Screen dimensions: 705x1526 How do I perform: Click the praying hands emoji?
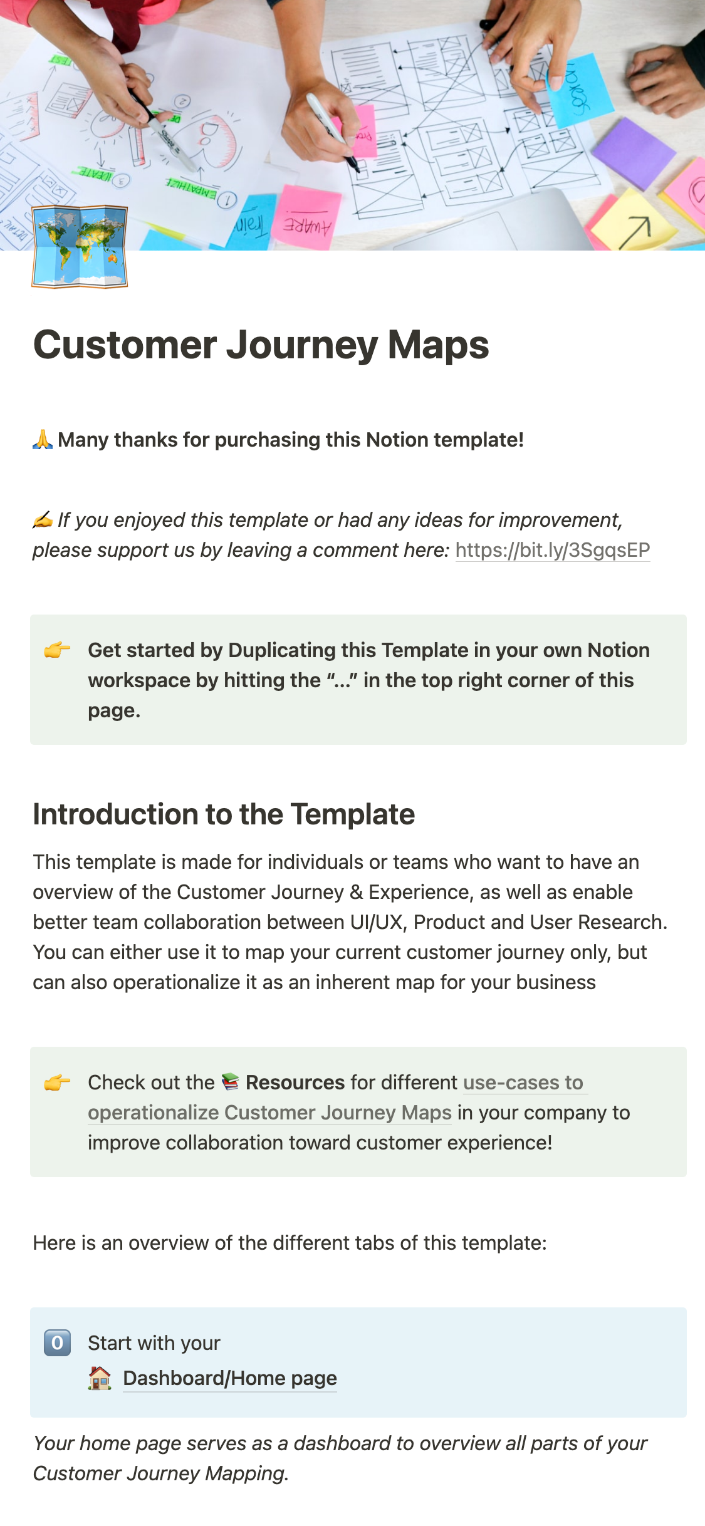(x=43, y=440)
